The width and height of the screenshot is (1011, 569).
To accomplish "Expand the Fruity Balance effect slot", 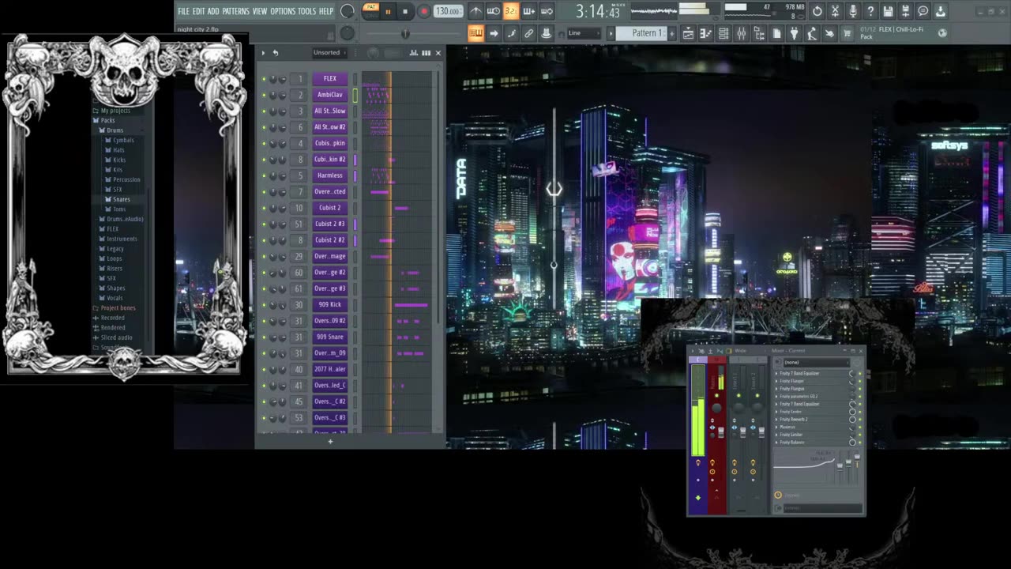I will tap(776, 443).
